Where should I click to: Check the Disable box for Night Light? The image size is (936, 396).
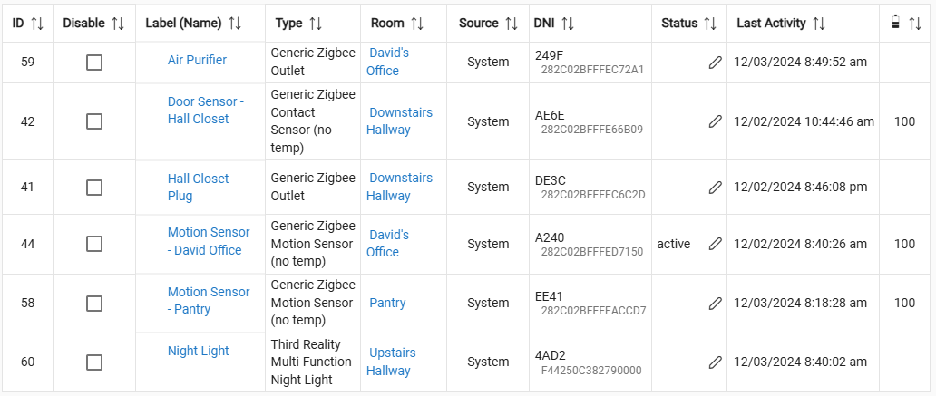tap(94, 362)
